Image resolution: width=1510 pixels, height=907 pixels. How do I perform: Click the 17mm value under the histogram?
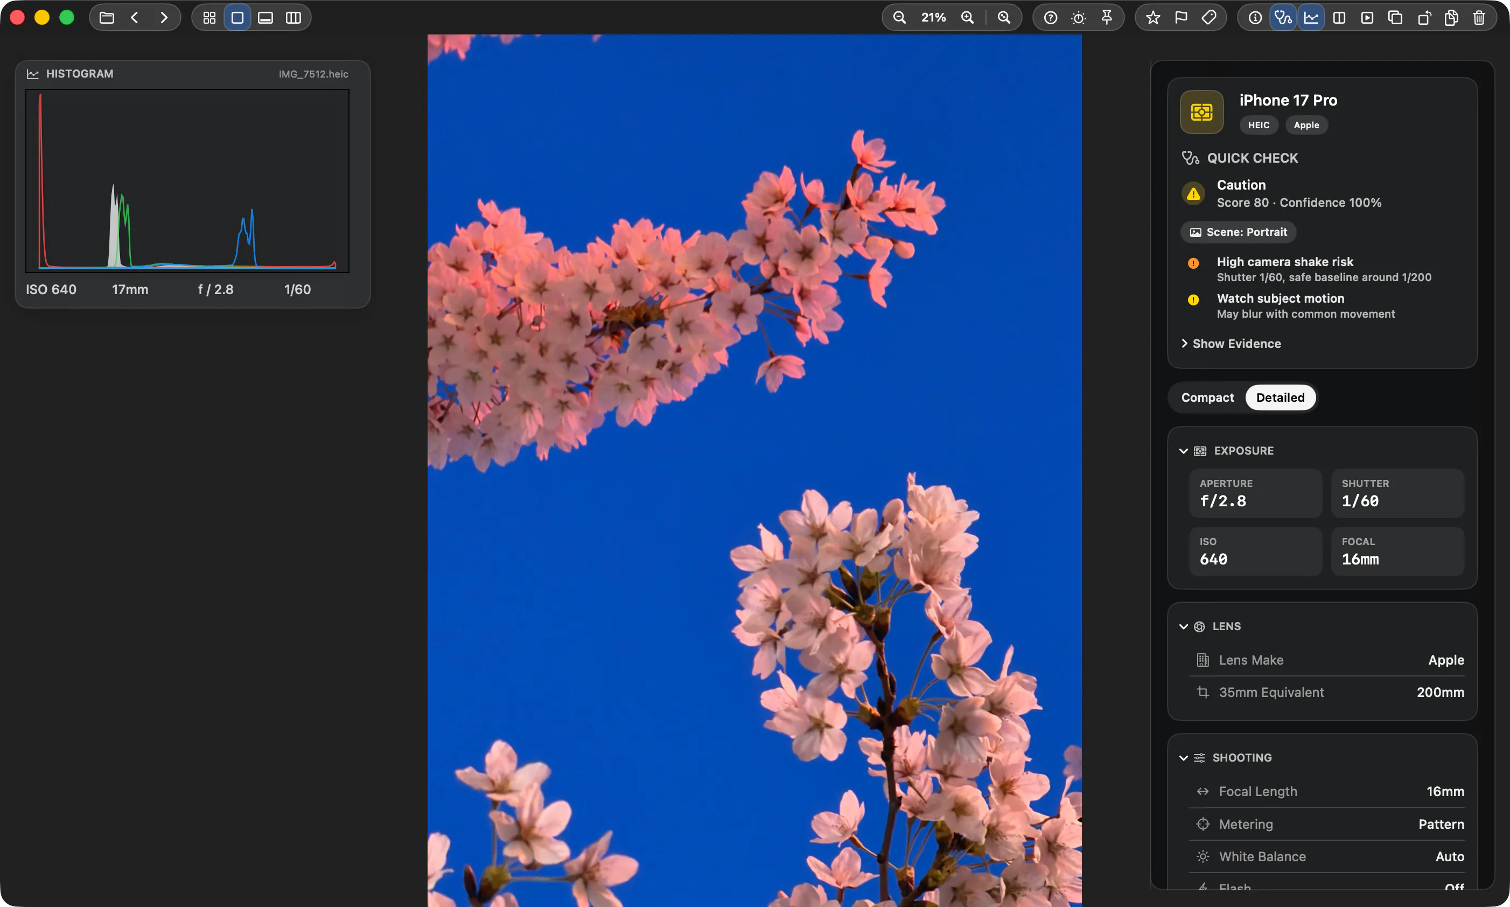(x=130, y=290)
